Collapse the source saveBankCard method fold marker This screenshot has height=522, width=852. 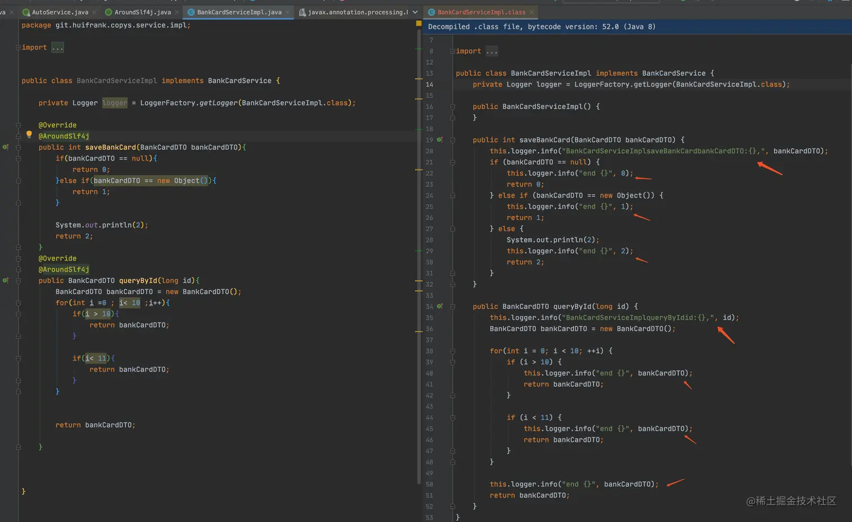[18, 147]
